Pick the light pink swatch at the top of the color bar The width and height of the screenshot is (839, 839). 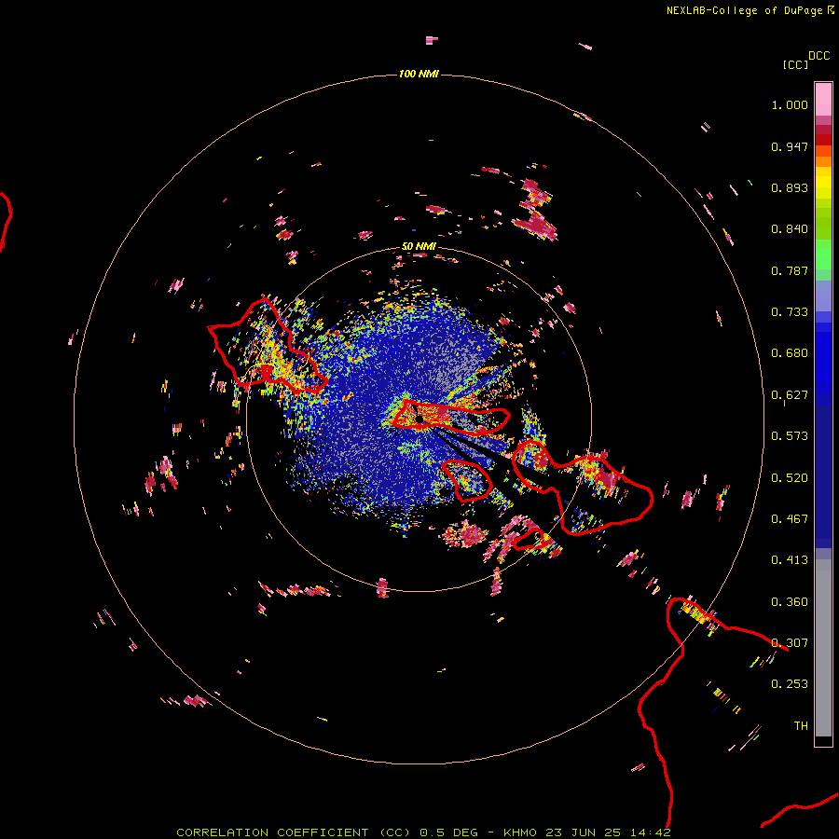point(823,99)
